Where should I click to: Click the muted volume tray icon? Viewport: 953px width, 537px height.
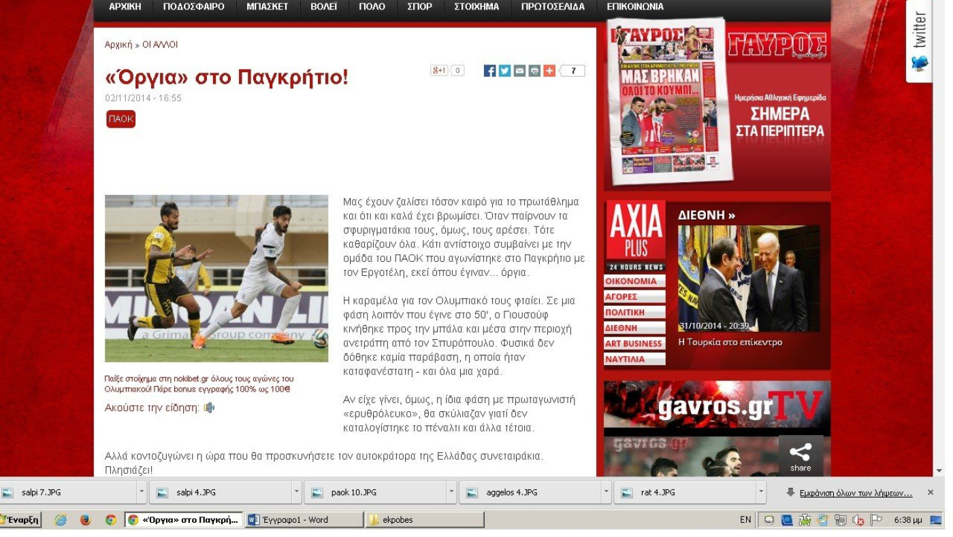858,520
